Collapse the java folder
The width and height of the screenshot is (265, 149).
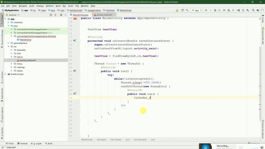(9, 26)
